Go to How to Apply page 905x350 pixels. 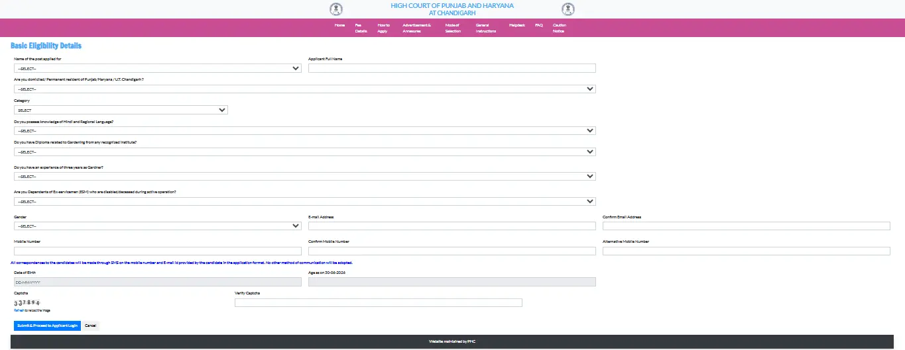(383, 28)
